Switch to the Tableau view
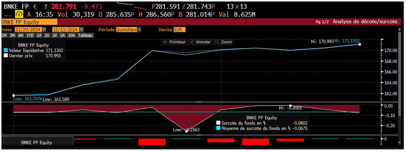Image resolution: width=406 pixels, height=152 pixels. click(85, 35)
